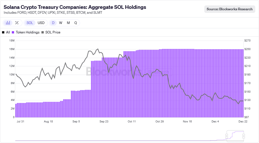This screenshot has height=143, width=259.
Task: Toggle the black All legend swatch
Action: click(x=3, y=32)
